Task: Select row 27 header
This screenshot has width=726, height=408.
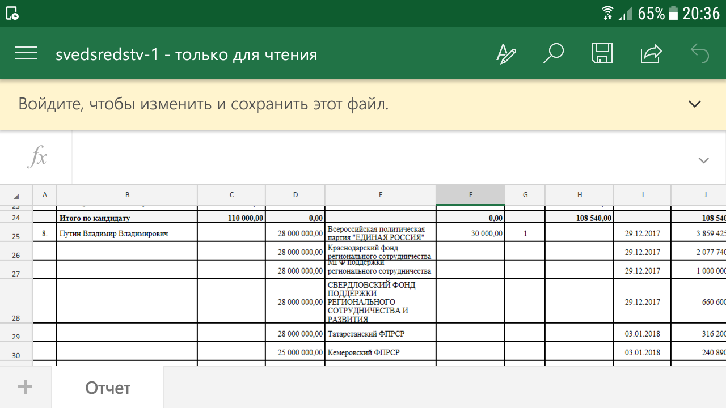Action: click(16, 270)
